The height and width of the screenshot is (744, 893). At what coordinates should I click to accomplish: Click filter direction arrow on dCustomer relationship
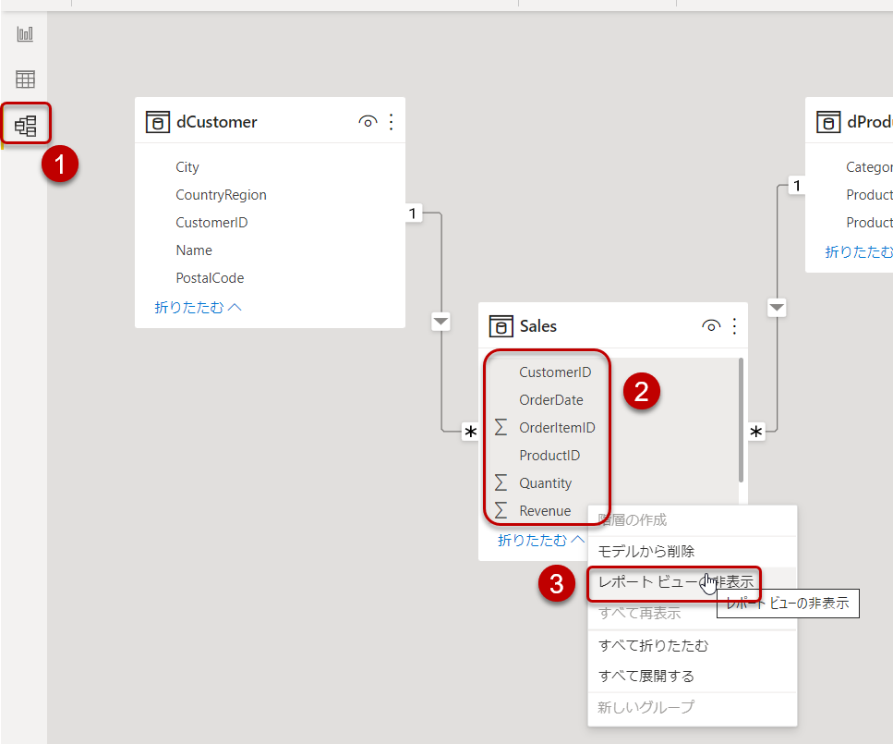440,321
